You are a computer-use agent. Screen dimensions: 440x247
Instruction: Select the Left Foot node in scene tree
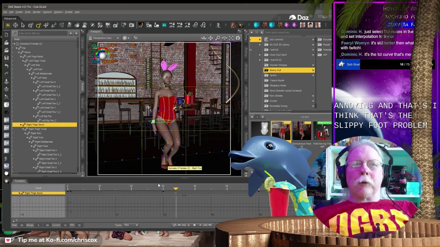tap(37, 69)
